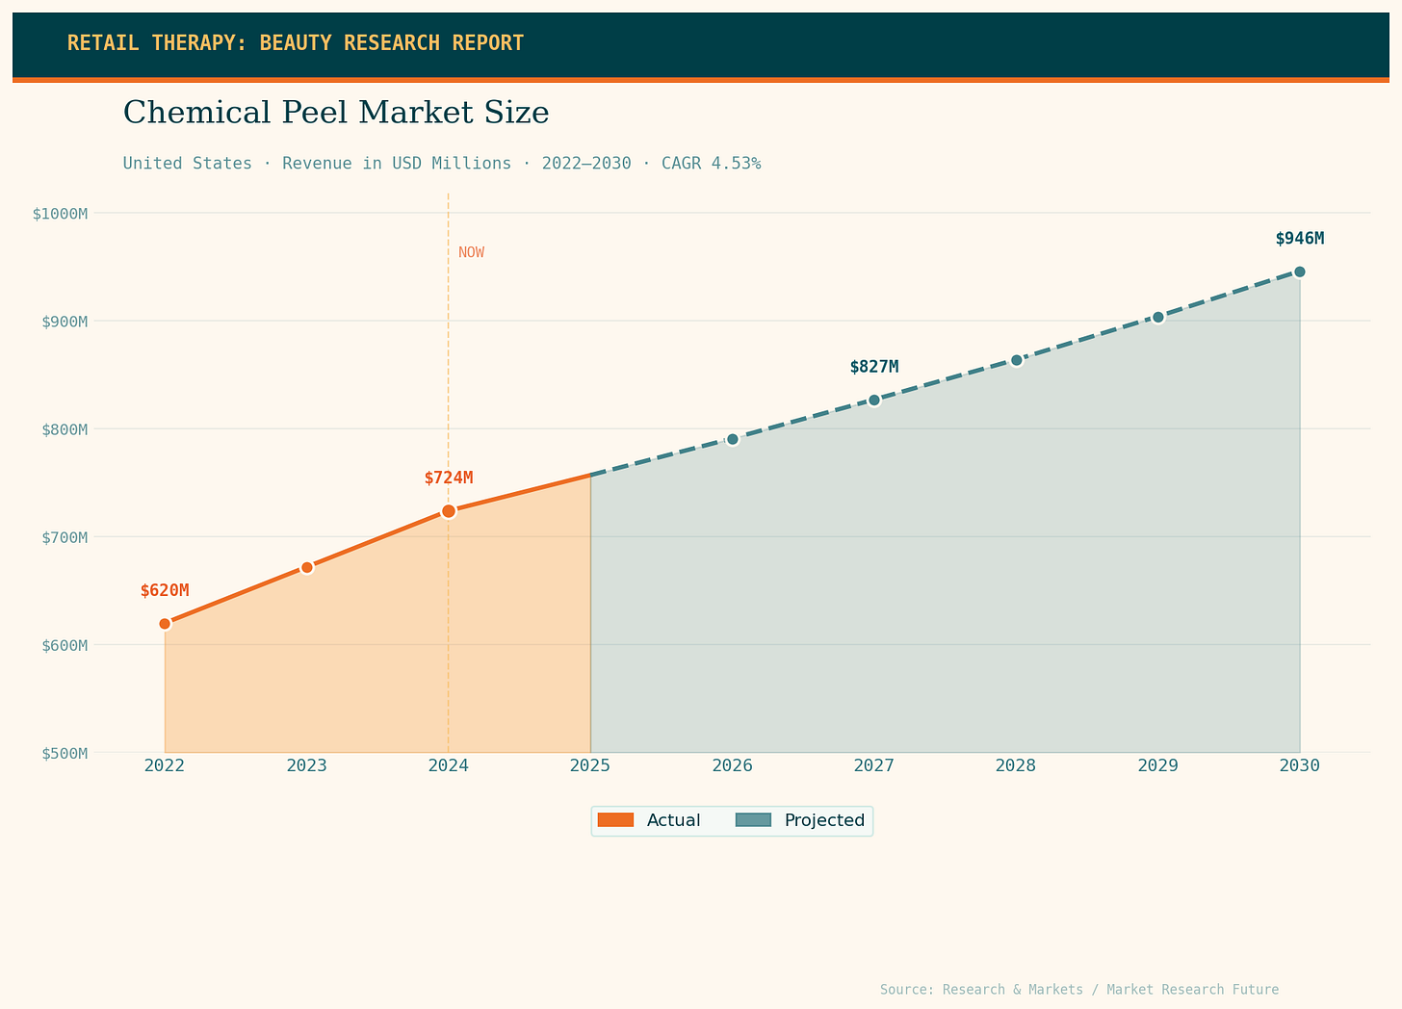Click the '2022' x-axis label
Screen dimensions: 1402x1009
pyautogui.click(x=165, y=766)
